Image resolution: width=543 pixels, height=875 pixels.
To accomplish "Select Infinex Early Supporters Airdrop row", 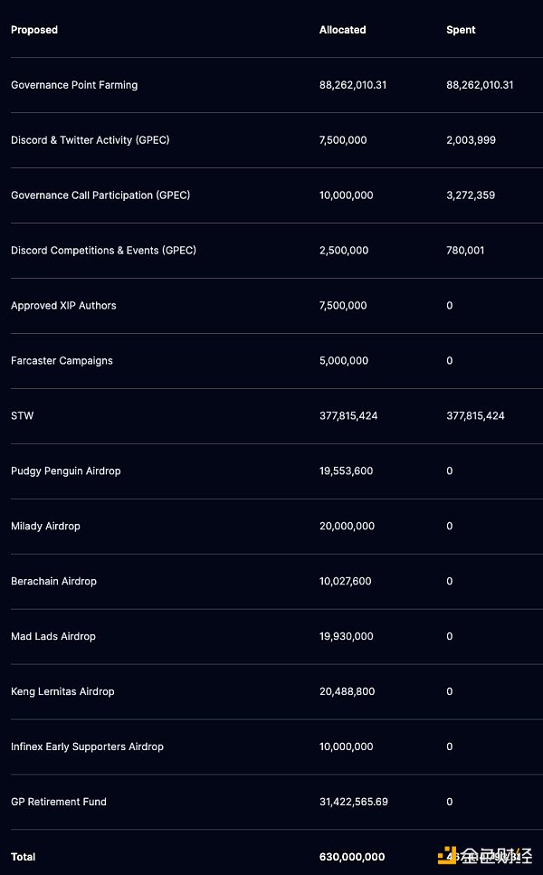I will [87, 747].
